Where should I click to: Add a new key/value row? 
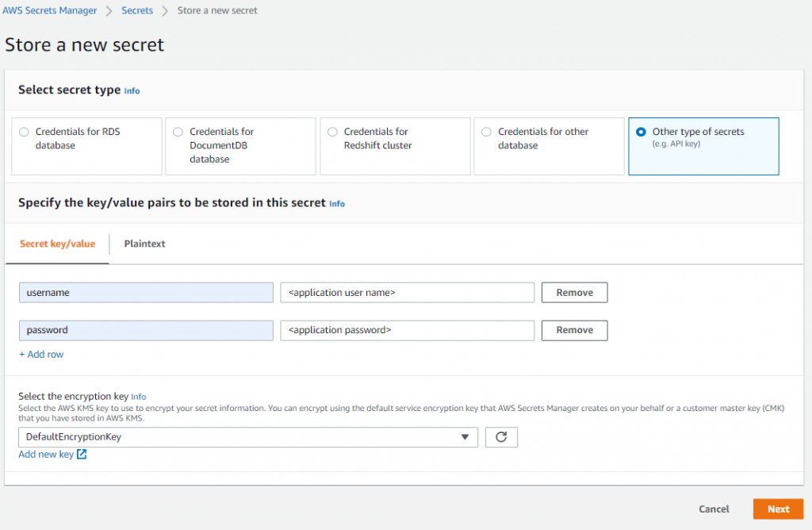(x=40, y=354)
